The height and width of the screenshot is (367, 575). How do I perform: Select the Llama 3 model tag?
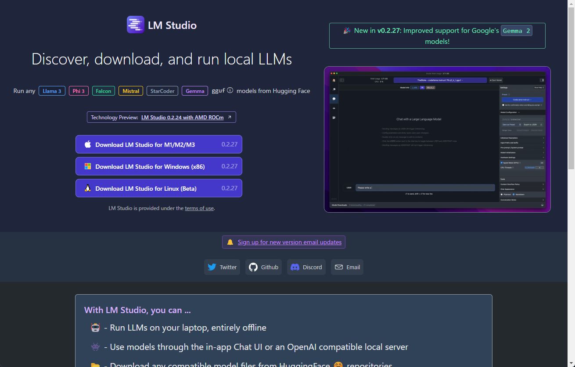pos(52,91)
